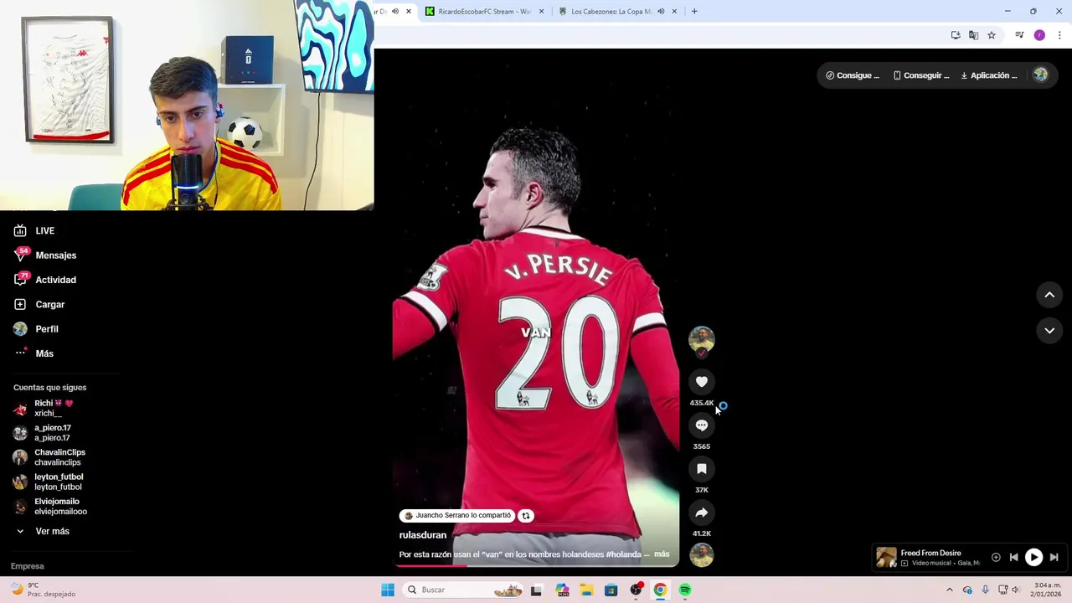Click the repost icon beside Juancho Serrano
This screenshot has width=1072, height=603.
(526, 516)
